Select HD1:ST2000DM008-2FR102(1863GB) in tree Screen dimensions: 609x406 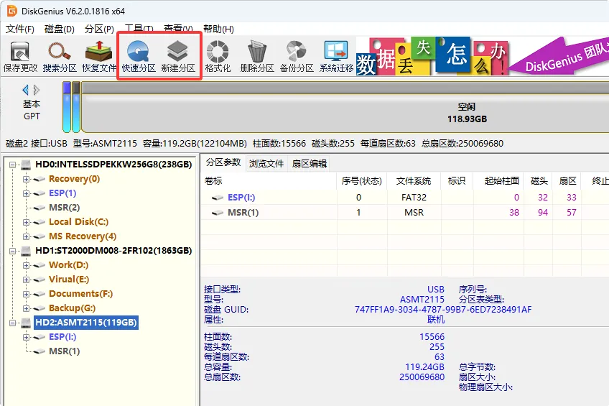point(113,251)
